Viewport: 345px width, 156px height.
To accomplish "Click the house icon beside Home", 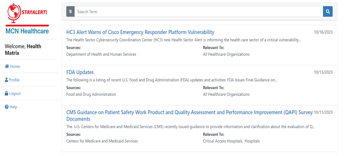I will pyautogui.click(x=7, y=66).
